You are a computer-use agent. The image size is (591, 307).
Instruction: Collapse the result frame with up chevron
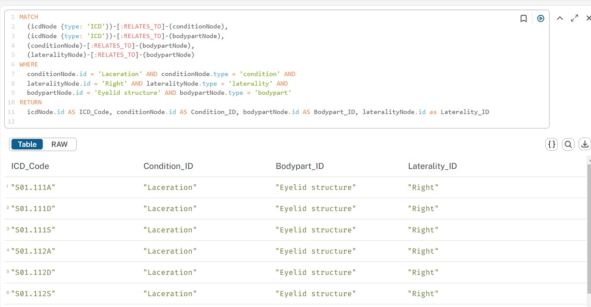[560, 18]
